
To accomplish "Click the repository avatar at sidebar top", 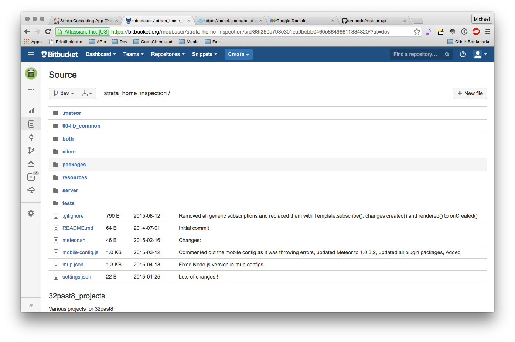I will coord(31,73).
